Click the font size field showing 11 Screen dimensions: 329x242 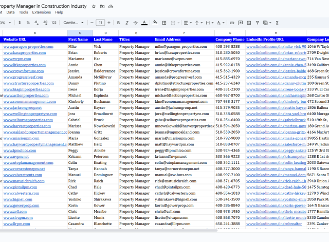[100, 23]
